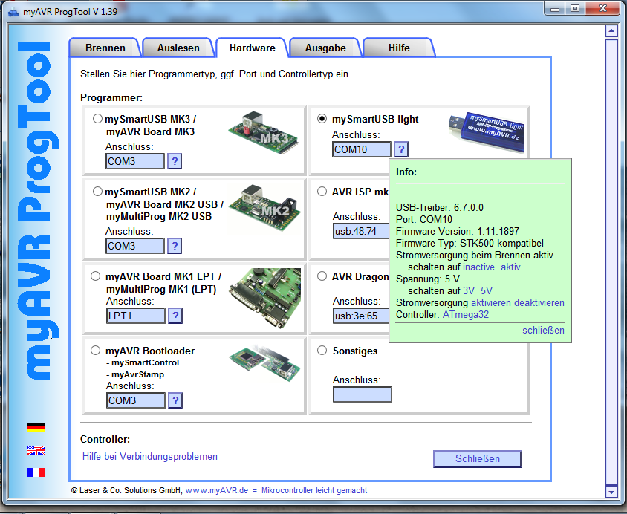Open www.myAVR.de website link

[x=217, y=490]
